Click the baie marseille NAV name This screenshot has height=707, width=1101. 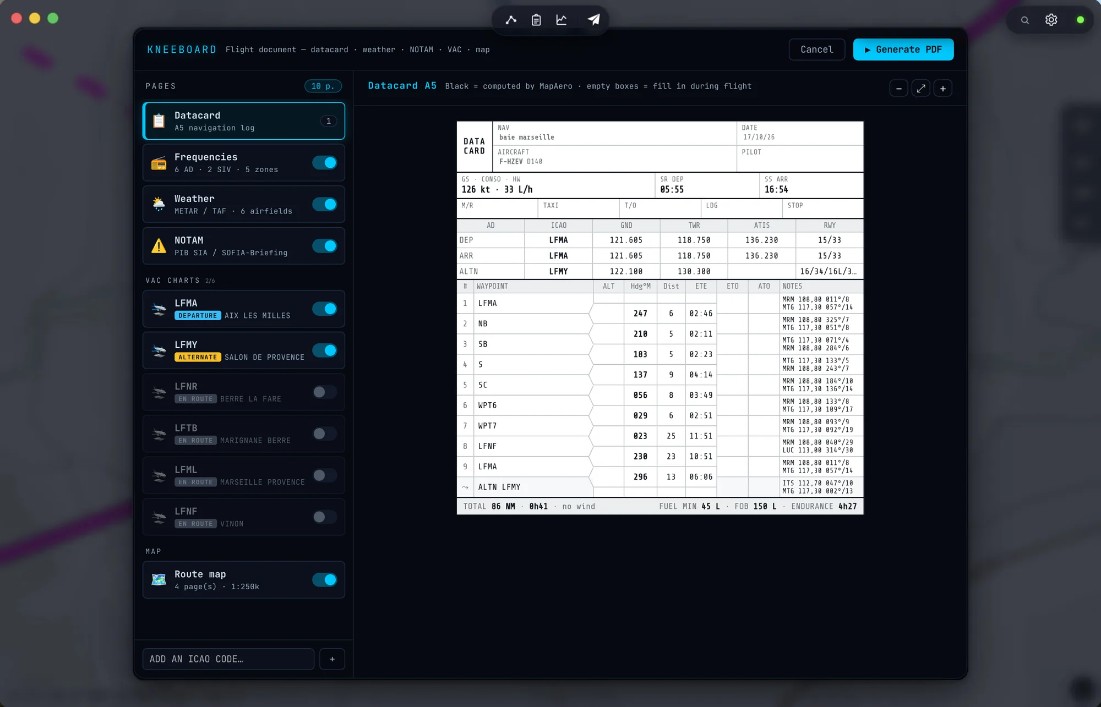(x=527, y=138)
